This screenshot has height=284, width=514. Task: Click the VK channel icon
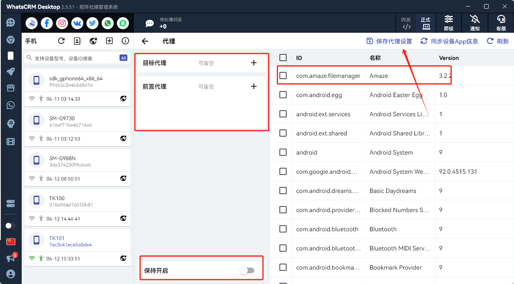77,23
